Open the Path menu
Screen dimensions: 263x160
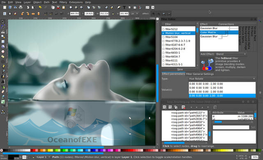click(46, 2)
